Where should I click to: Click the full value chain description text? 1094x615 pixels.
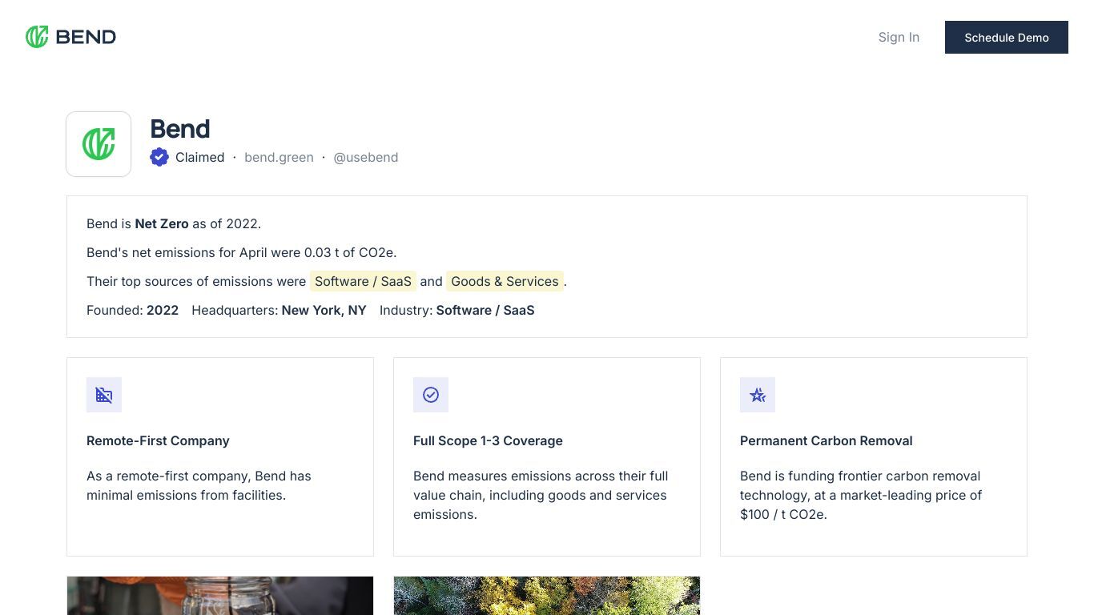pyautogui.click(x=541, y=495)
